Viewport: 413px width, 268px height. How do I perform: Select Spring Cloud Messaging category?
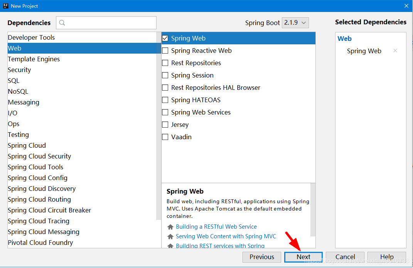82,232
